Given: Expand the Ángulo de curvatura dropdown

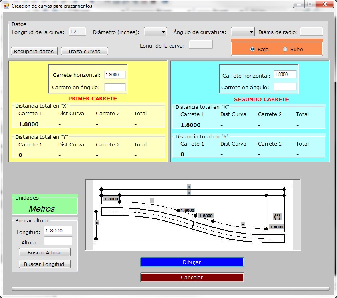Looking at the screenshot, I should pos(243,32).
